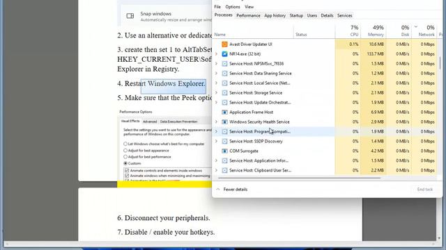Click the document's Disconnect your peripherals line
Image resolution: width=446 pixels, height=250 pixels.
coord(164,218)
